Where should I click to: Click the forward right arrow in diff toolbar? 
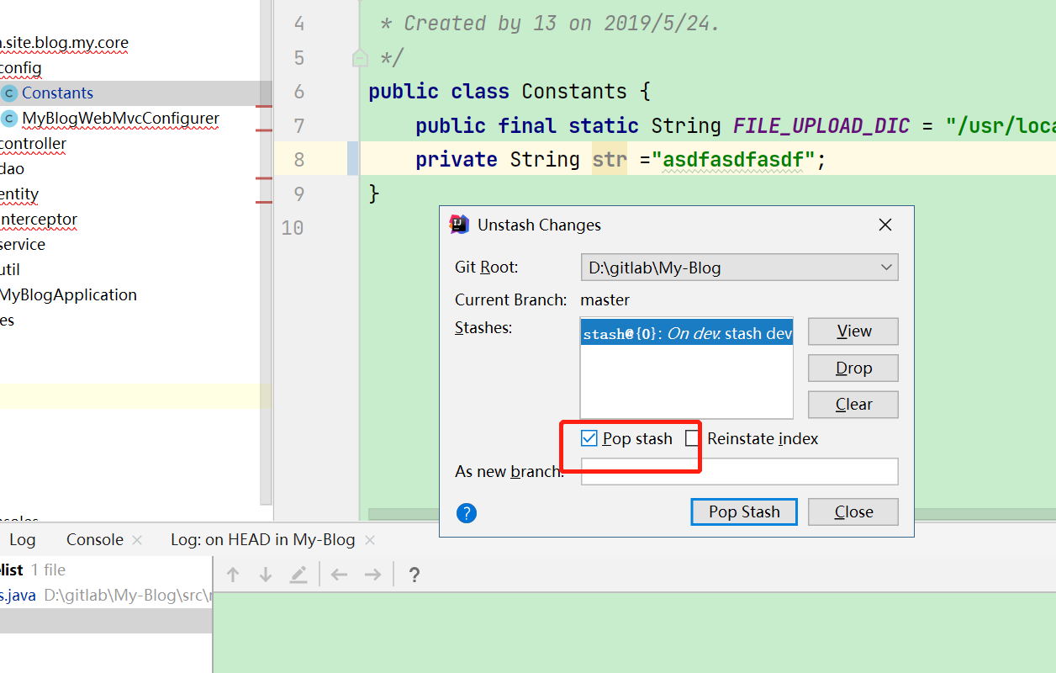[372, 575]
